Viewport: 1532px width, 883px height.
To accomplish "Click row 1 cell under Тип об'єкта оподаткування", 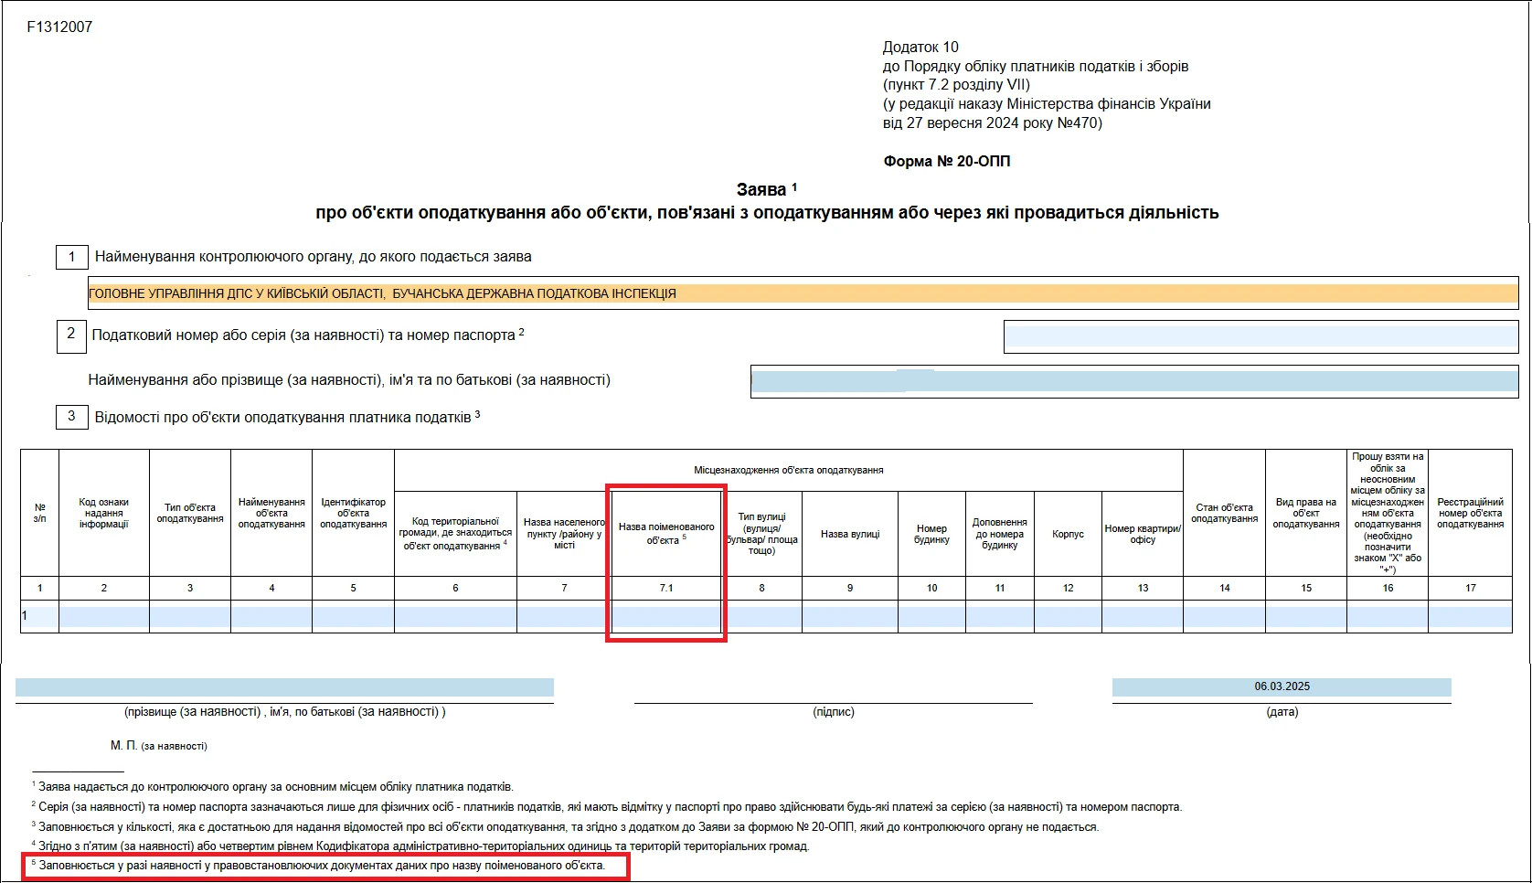I will (190, 617).
